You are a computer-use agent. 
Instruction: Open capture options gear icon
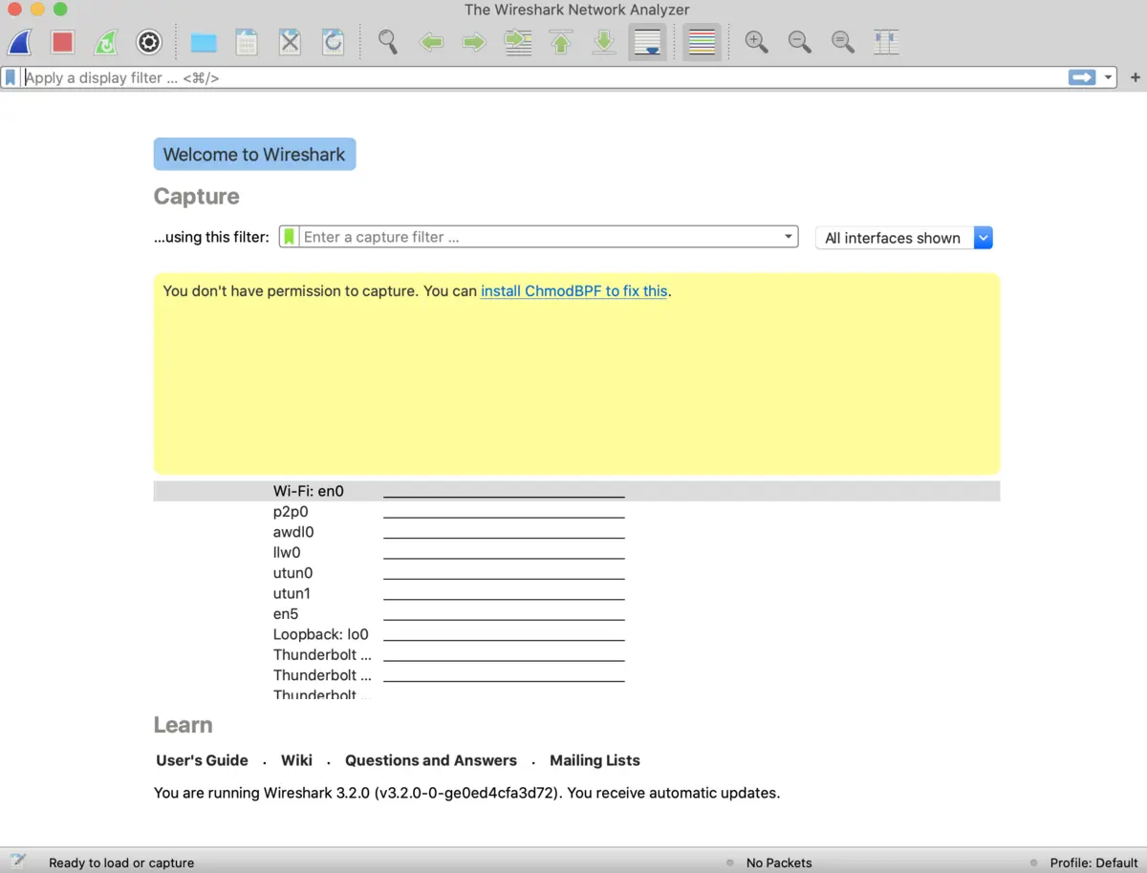click(x=148, y=42)
